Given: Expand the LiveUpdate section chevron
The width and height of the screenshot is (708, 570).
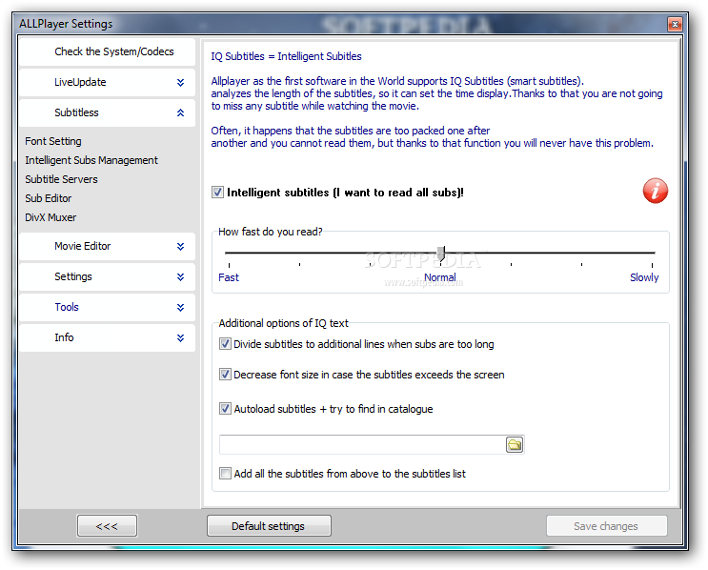Looking at the screenshot, I should (x=181, y=82).
